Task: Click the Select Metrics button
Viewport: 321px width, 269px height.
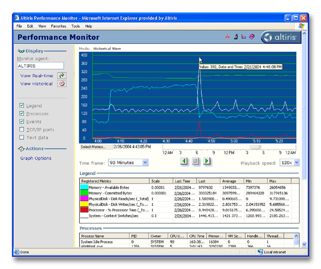Action: (96, 147)
